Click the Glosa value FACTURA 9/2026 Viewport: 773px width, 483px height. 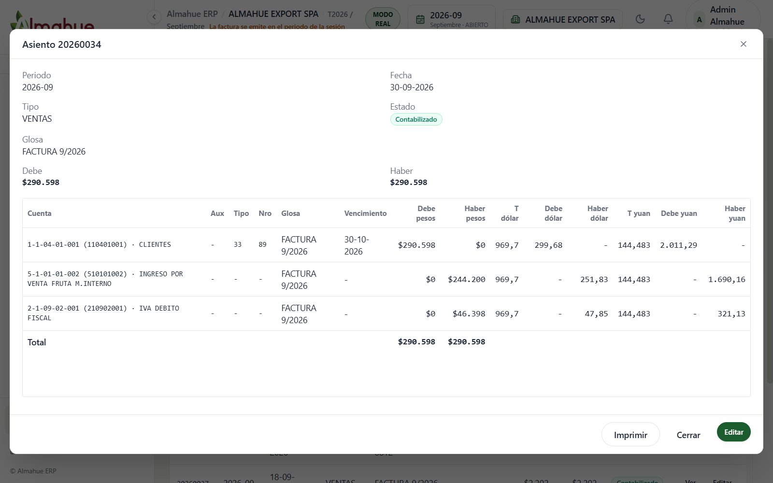point(54,151)
